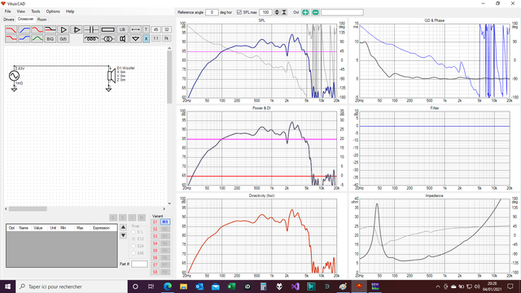Click the Part # input field
Viewport: 521px width, 293px height.
[139, 264]
